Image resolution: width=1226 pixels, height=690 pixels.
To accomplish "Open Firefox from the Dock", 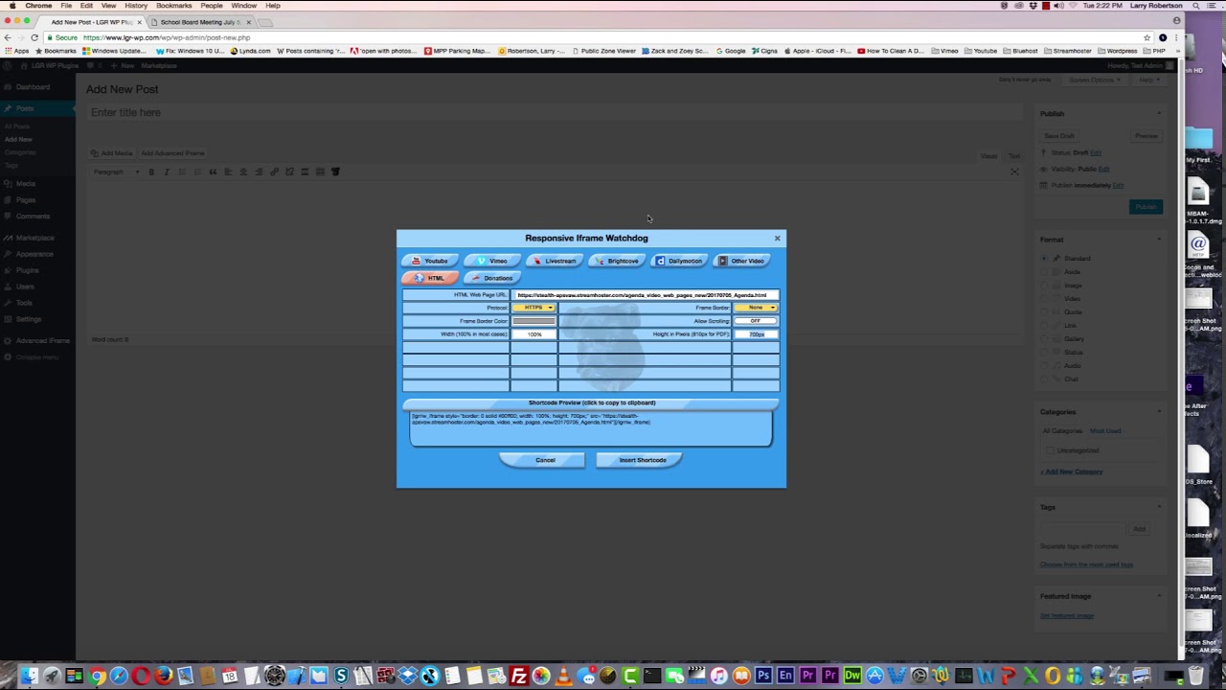I will [x=163, y=677].
